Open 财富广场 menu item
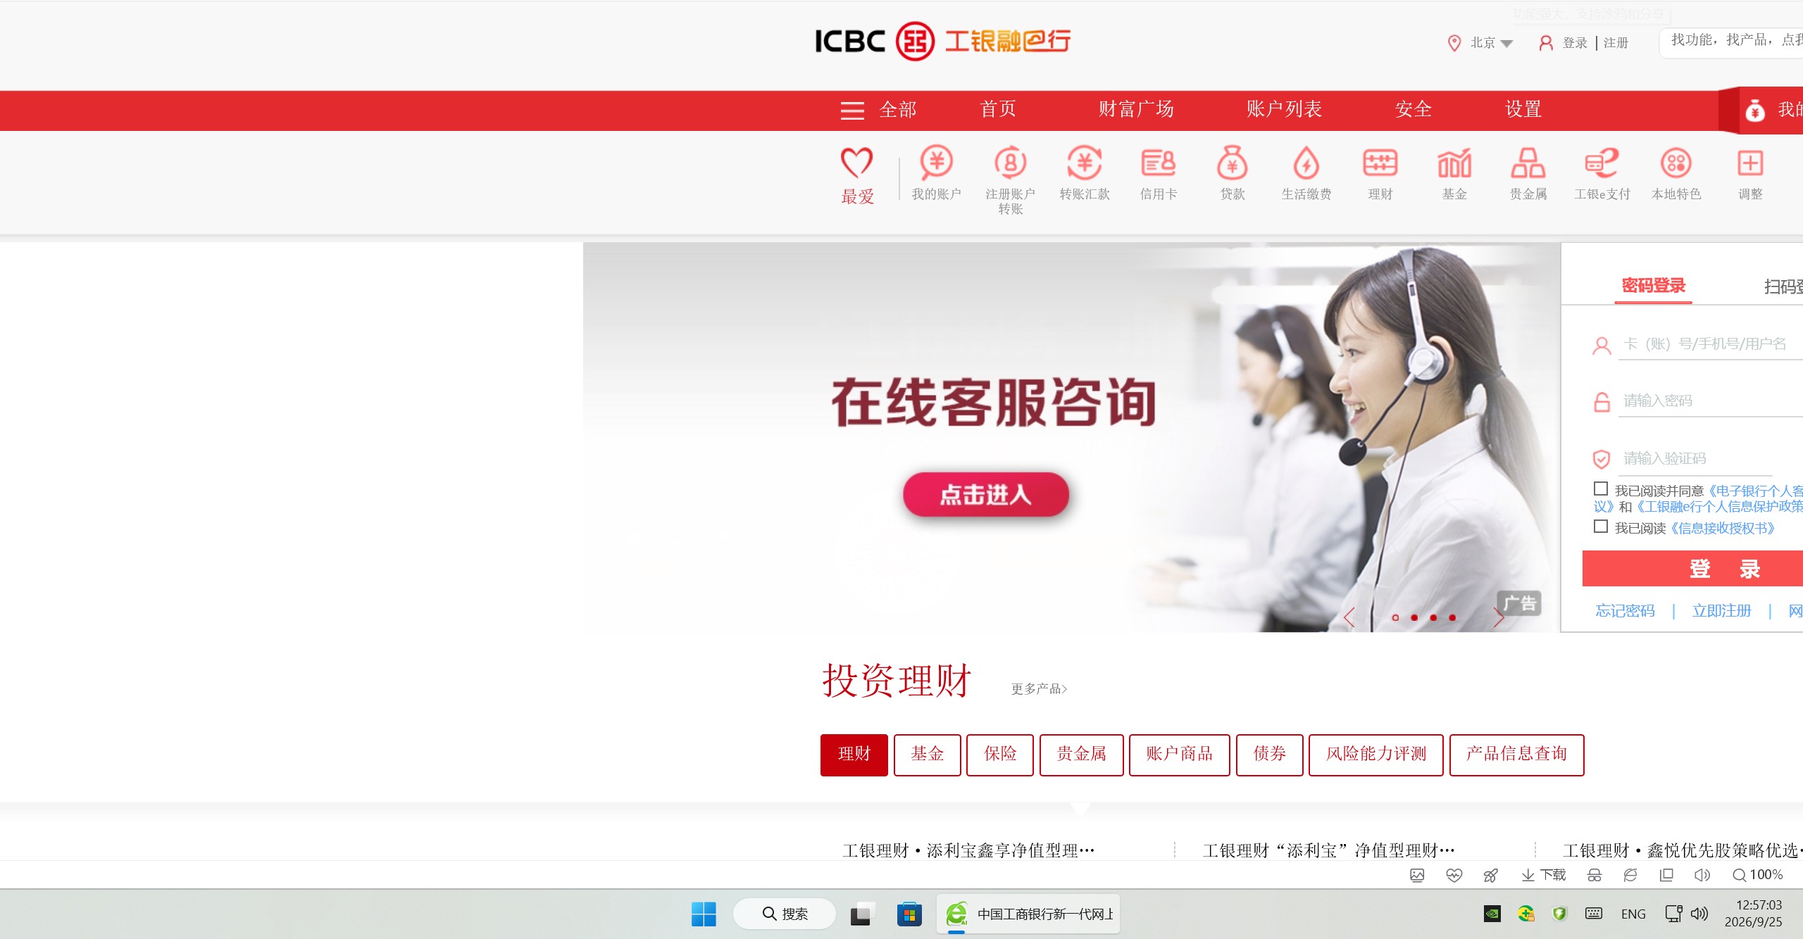 click(1136, 109)
